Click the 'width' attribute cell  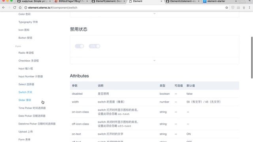pos(76,102)
